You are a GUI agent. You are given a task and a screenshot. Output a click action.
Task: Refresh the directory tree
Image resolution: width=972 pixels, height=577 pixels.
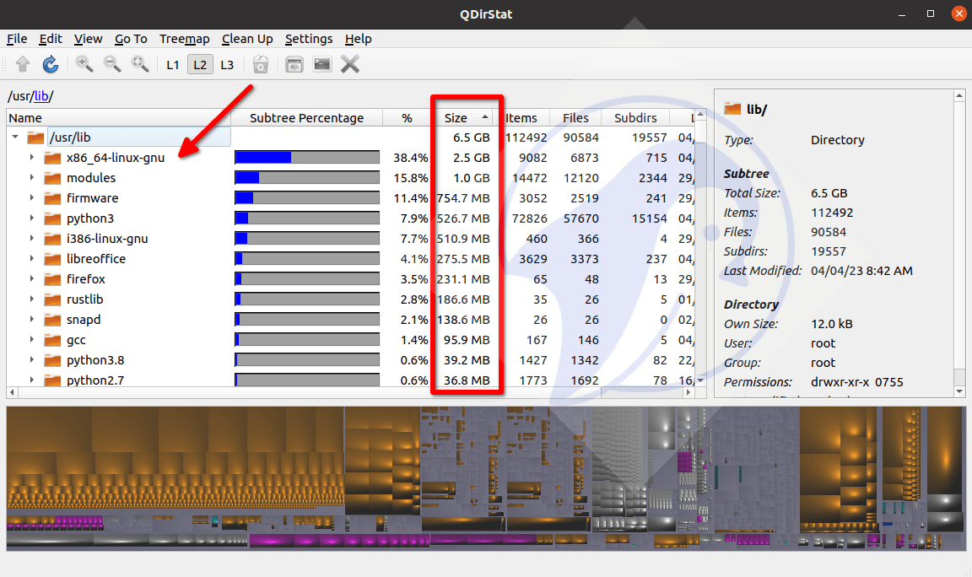click(x=50, y=64)
